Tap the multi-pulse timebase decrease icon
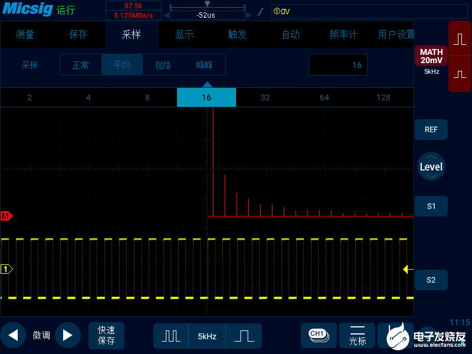The height and width of the screenshot is (354, 472). [x=171, y=336]
